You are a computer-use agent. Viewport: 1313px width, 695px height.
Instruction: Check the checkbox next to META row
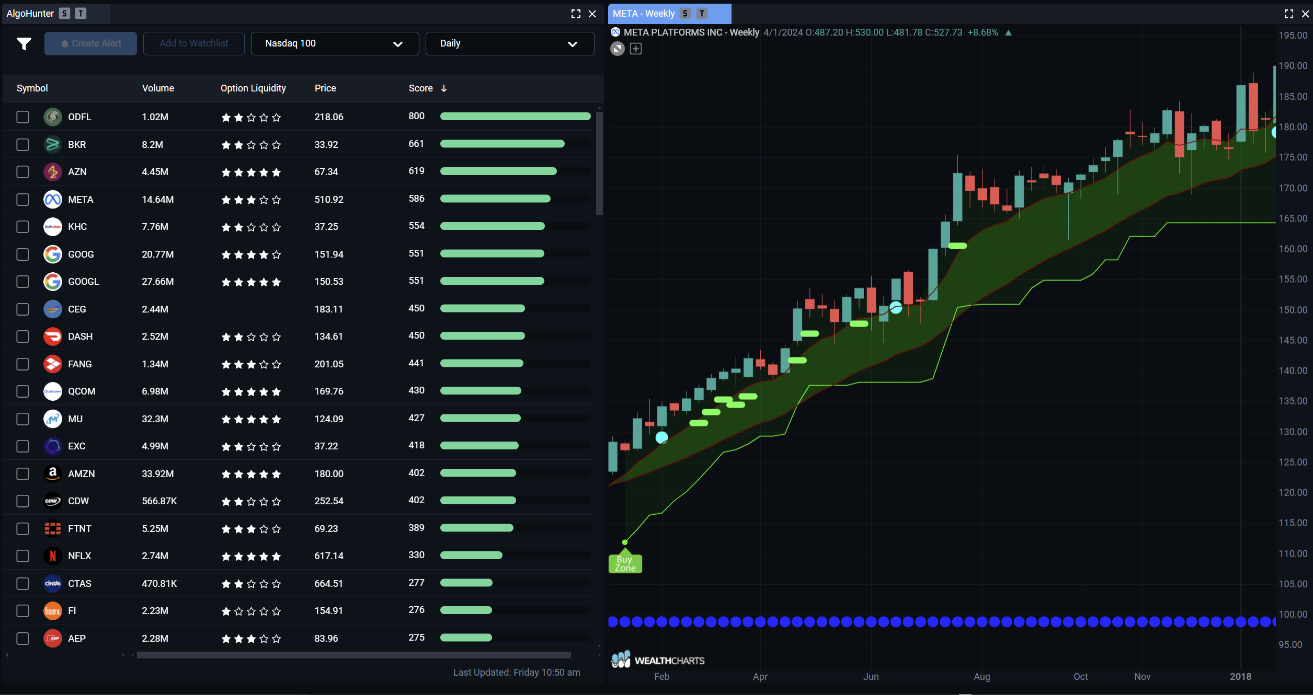point(22,200)
